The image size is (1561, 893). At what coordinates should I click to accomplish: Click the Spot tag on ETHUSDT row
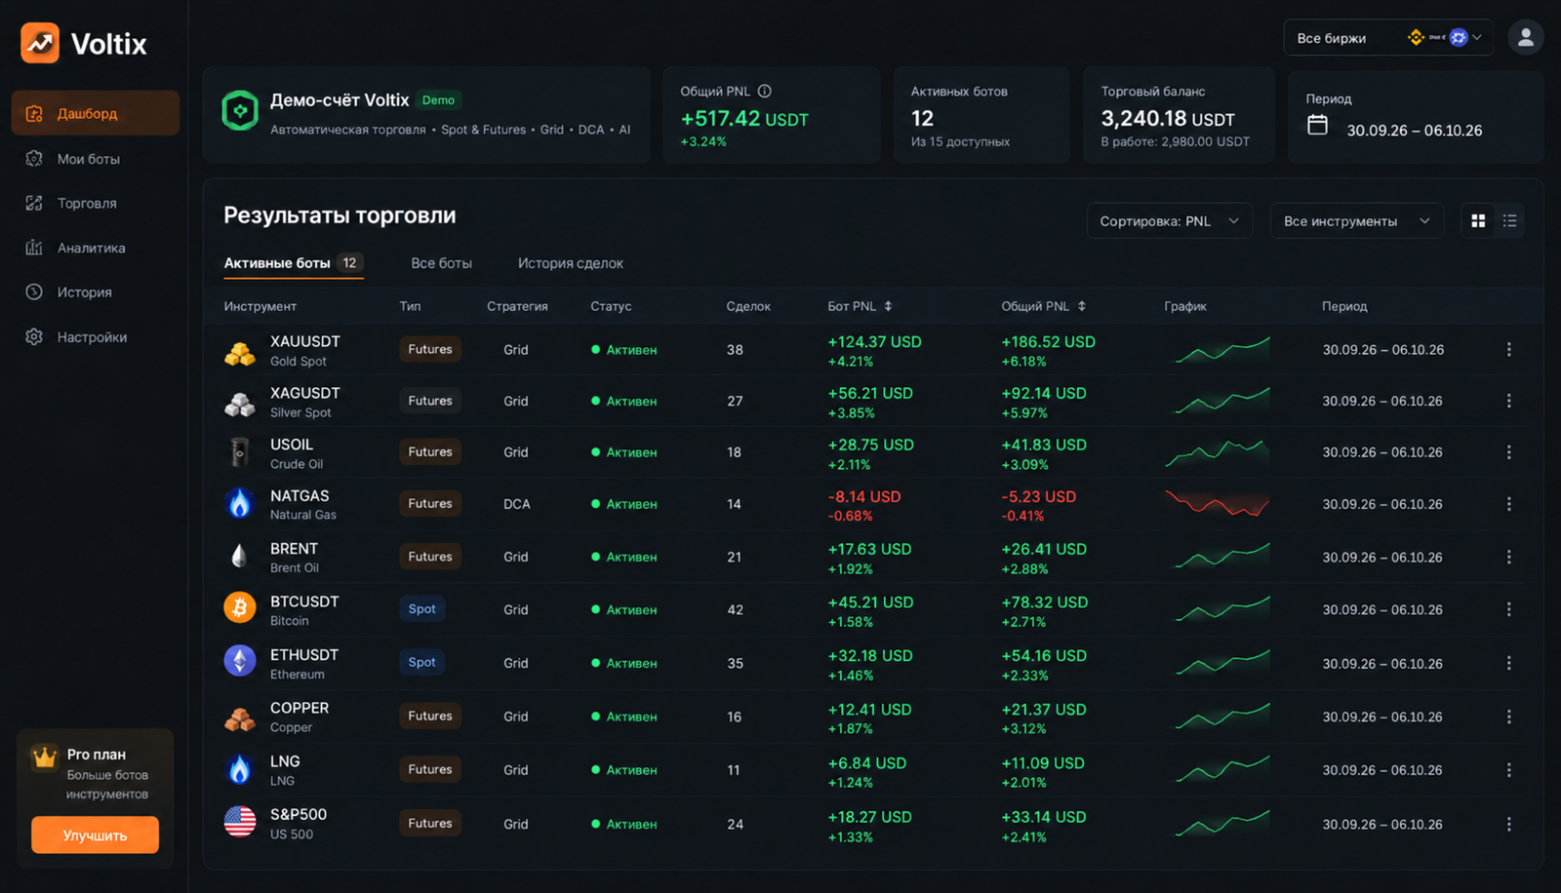tap(422, 662)
